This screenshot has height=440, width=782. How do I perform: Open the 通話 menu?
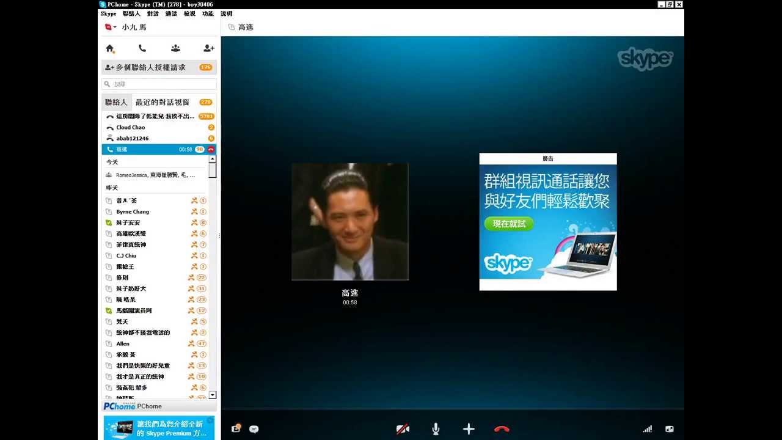coord(171,13)
